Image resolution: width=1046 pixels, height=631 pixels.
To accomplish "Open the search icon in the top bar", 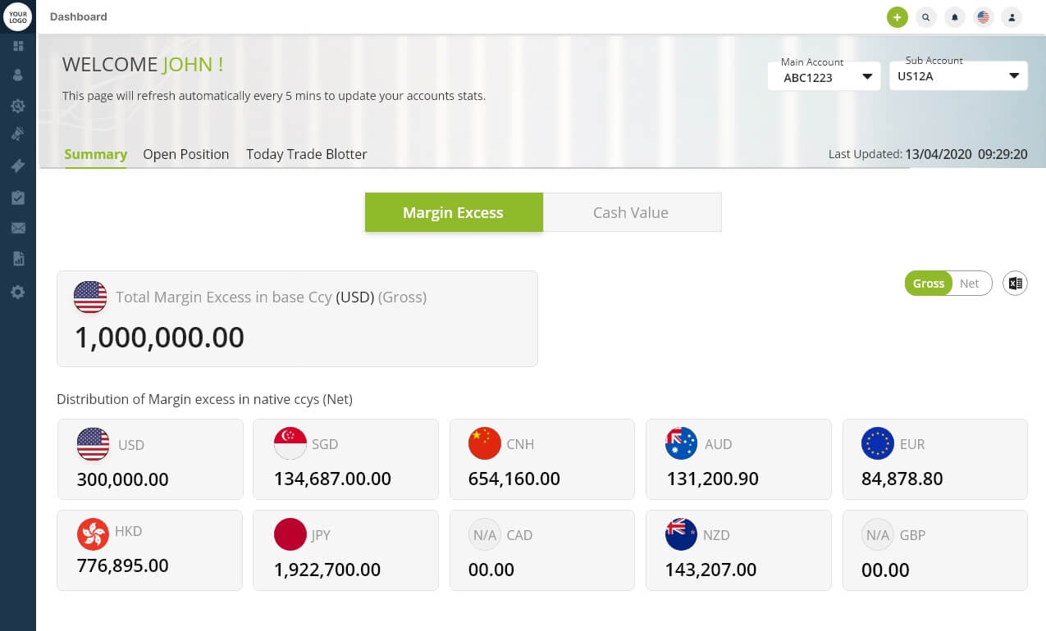I will 925,16.
